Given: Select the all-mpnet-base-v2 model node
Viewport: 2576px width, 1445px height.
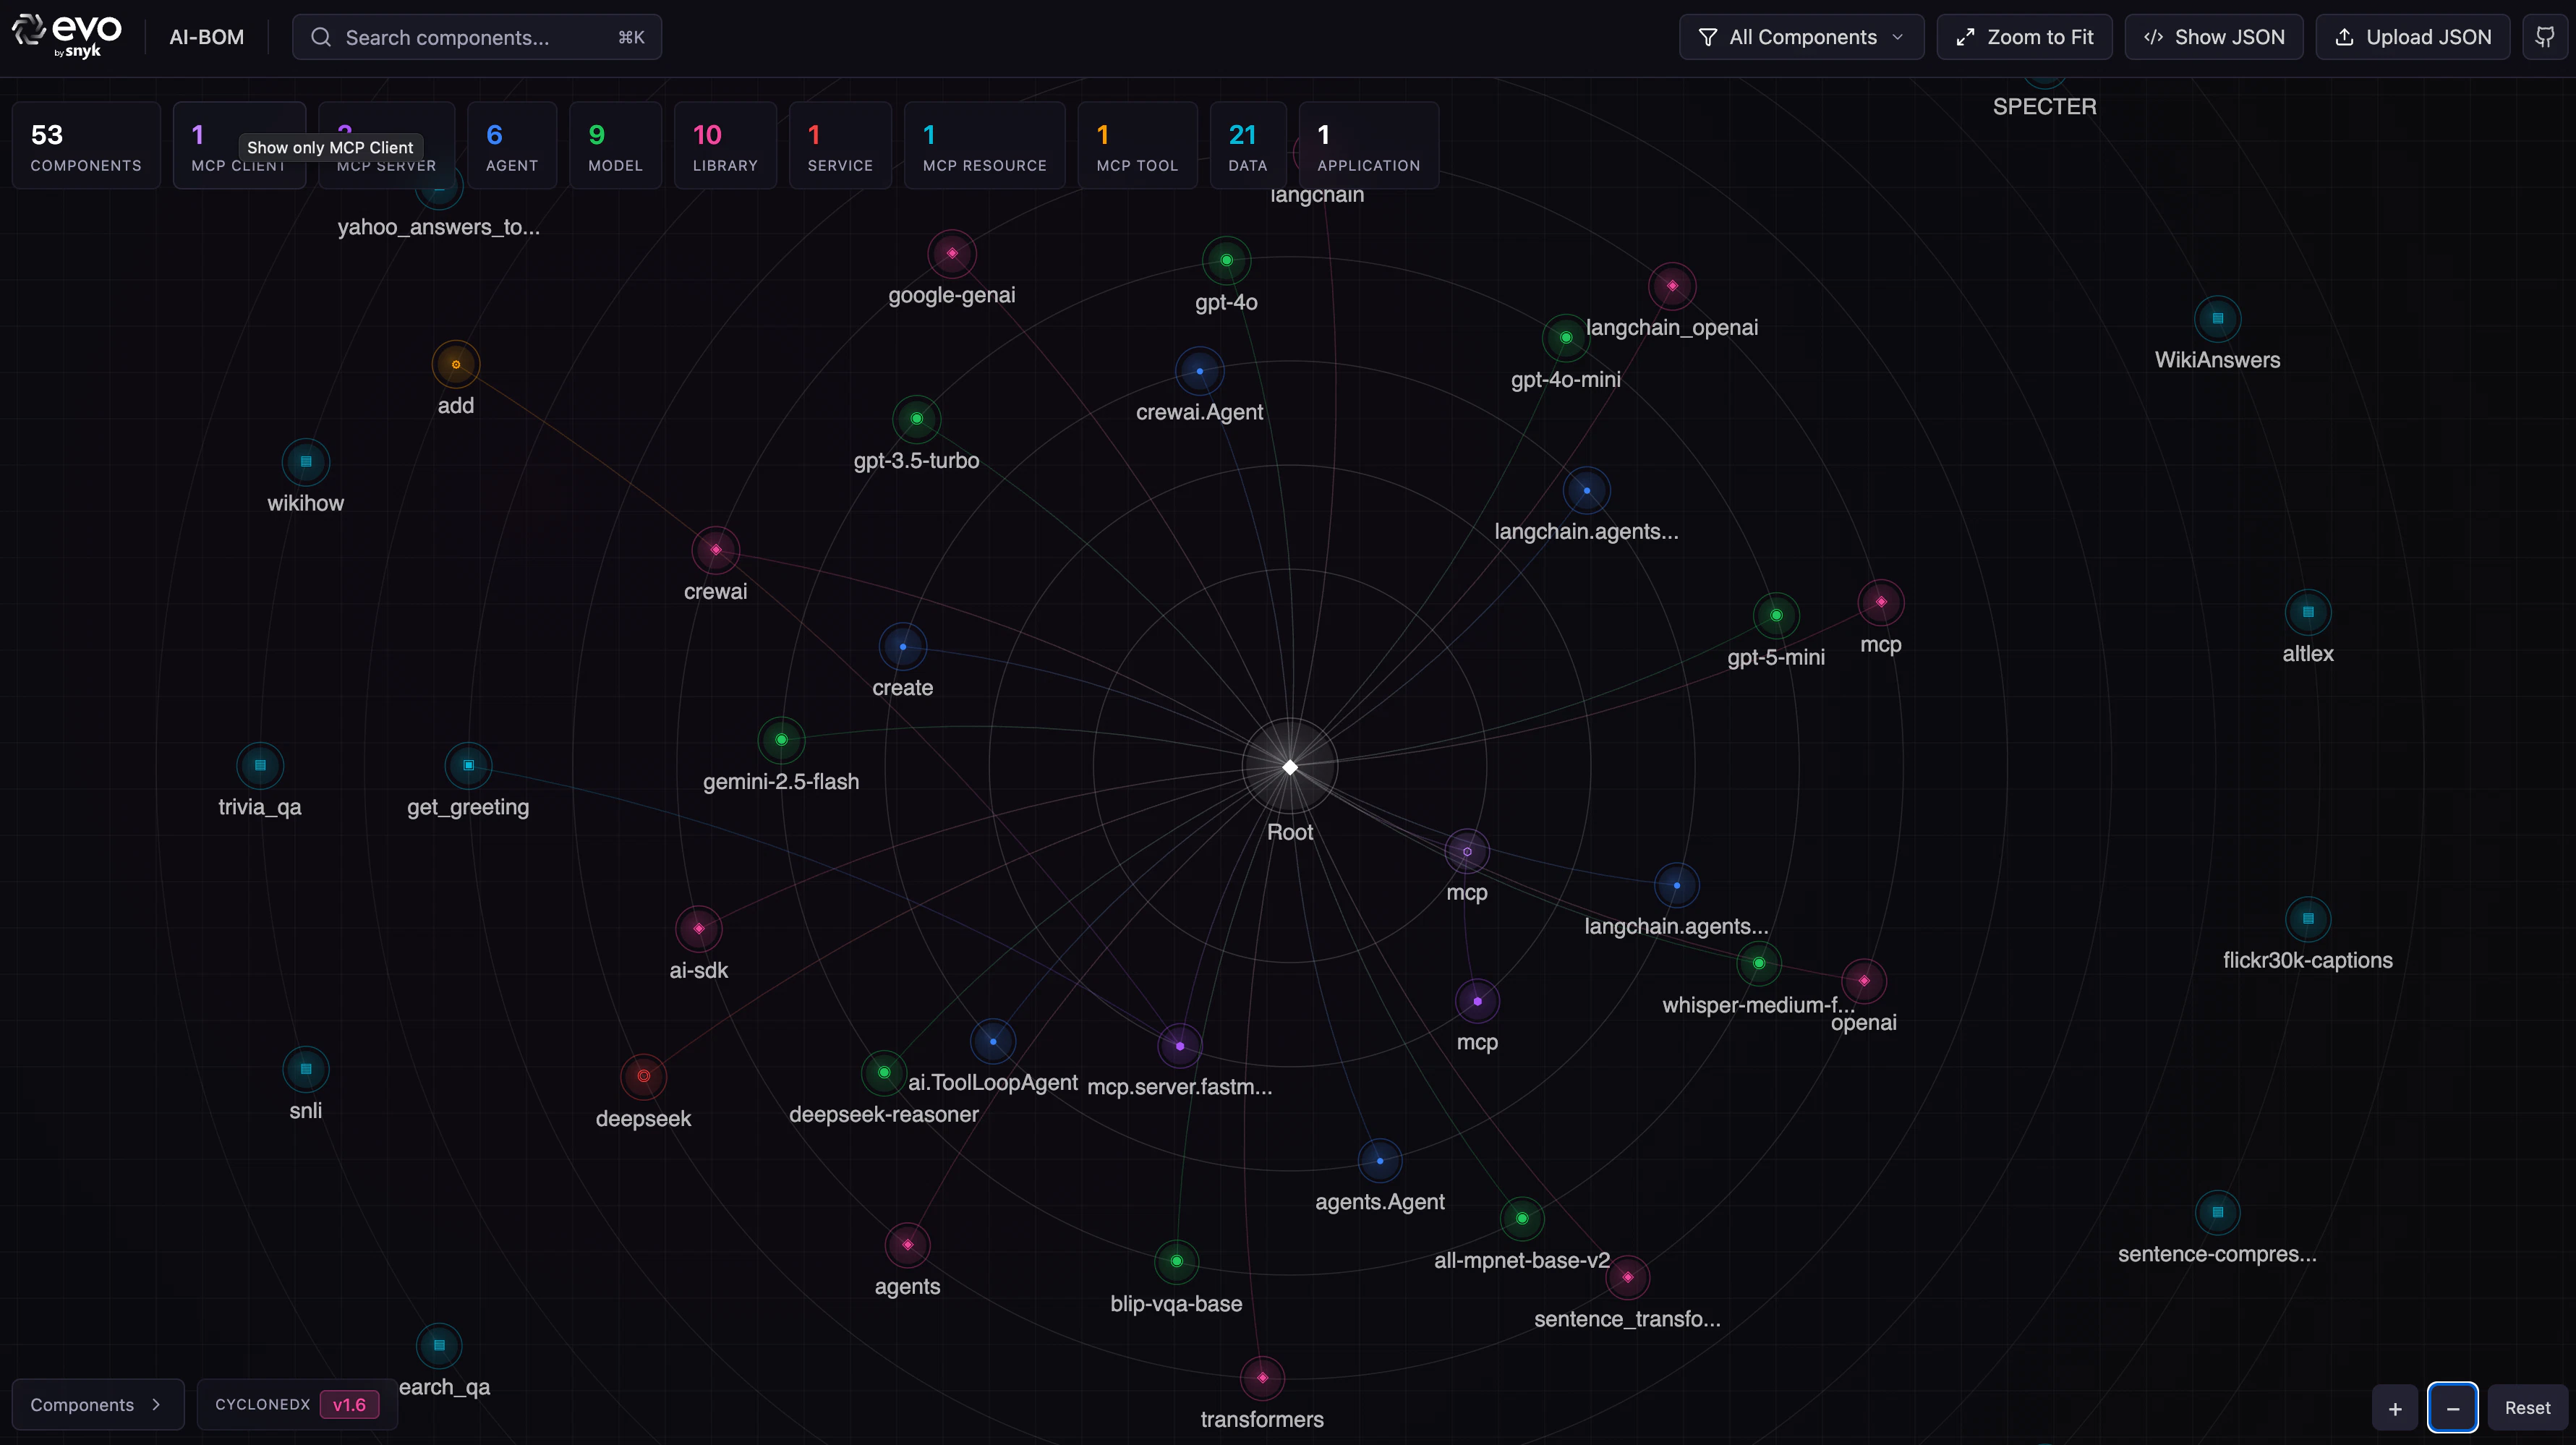Looking at the screenshot, I should click(1522, 1219).
